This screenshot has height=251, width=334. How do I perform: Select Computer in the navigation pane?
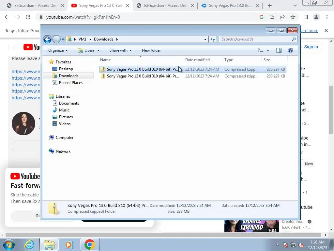coord(65,138)
